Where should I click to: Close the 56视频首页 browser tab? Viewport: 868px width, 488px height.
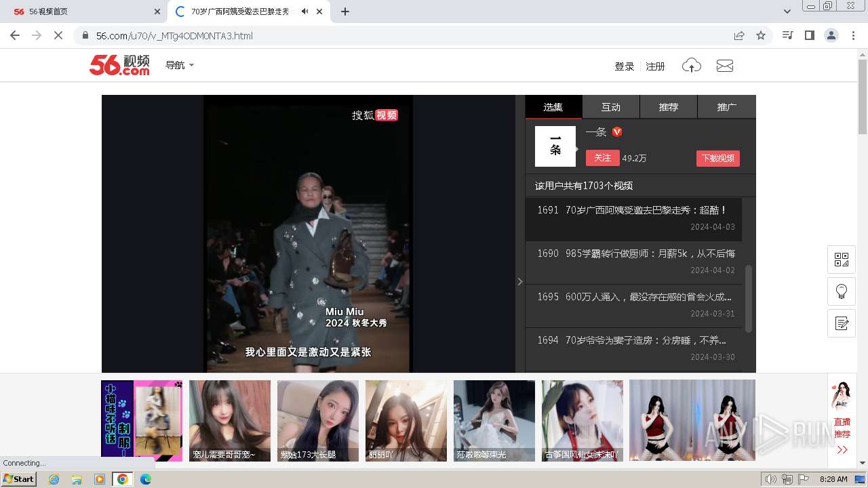coord(157,12)
